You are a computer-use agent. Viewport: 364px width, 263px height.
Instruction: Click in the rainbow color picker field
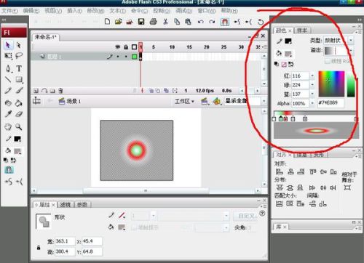pyautogui.click(x=331, y=84)
